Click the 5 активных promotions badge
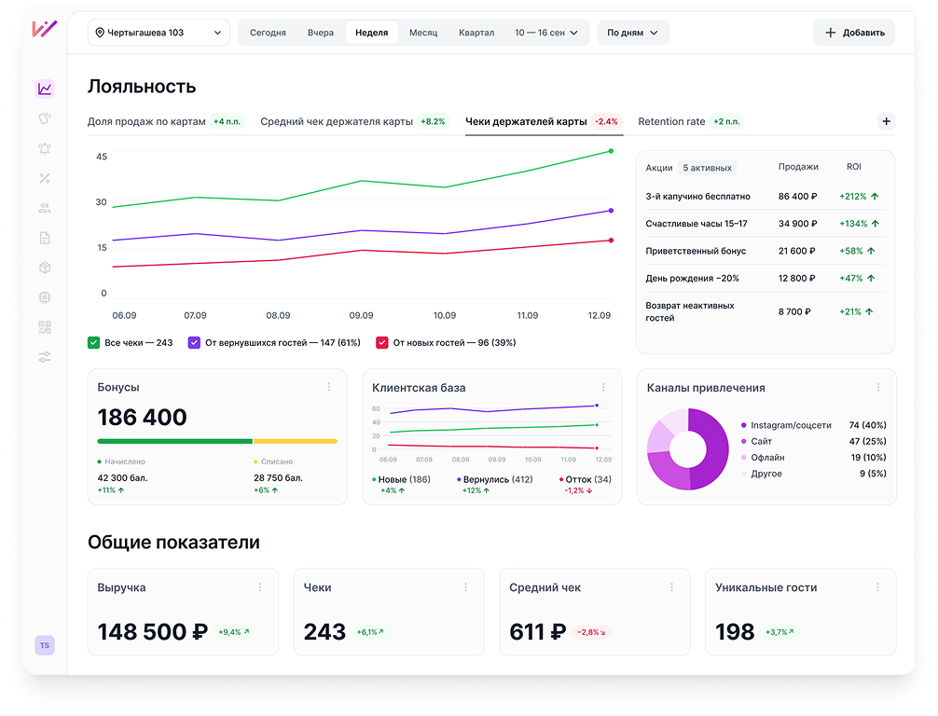 (707, 168)
